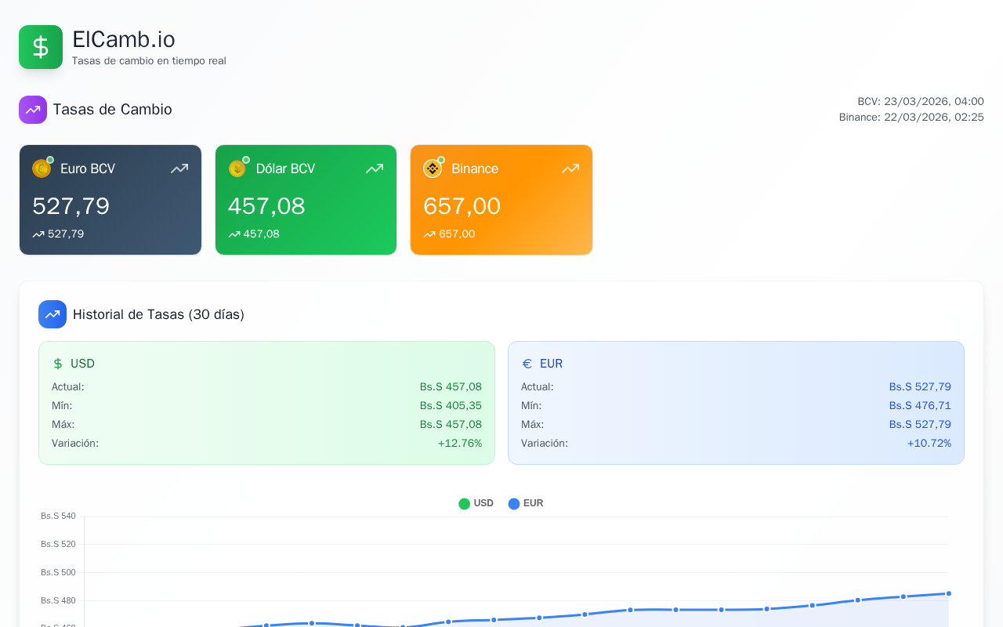
Task: Click the trend arrow in the Dólar BCV card's top-right corner
Action: tap(375, 169)
